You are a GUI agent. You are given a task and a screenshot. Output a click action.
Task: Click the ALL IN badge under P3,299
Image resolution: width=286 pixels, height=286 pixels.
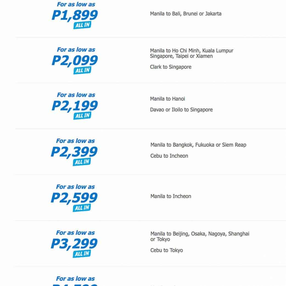tap(82, 254)
